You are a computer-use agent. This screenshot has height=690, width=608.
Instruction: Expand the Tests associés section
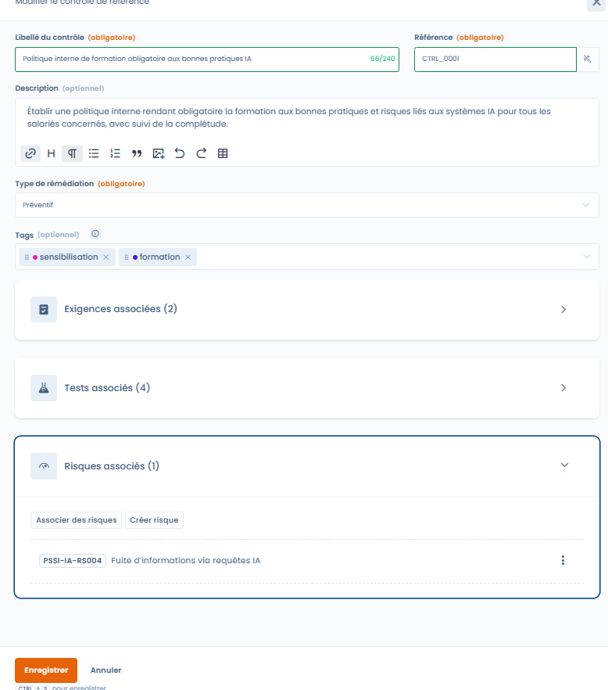pyautogui.click(x=563, y=388)
